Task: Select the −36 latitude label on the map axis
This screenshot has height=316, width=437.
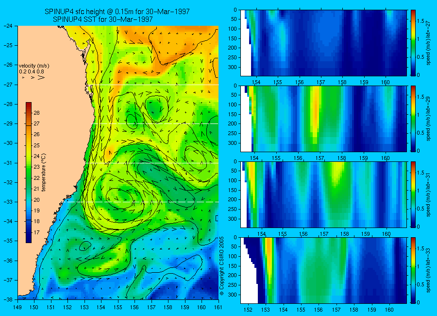Action: [x=8, y=261]
